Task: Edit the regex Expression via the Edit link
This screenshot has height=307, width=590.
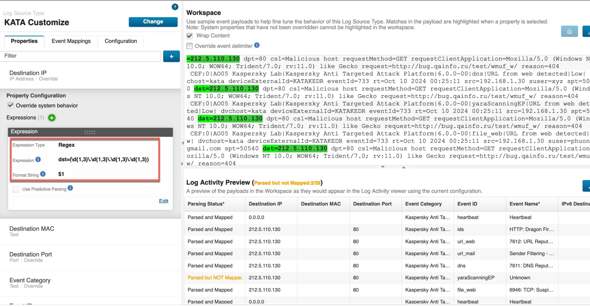Action: pos(164,201)
